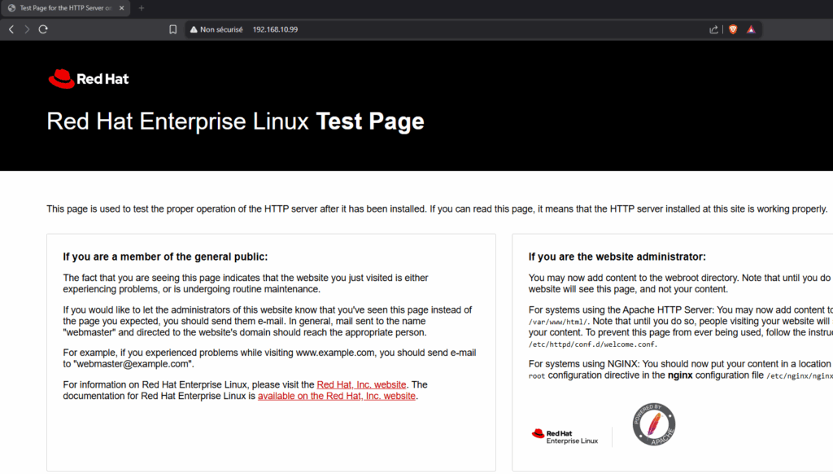Click the 'website administrator' section heading

point(617,257)
